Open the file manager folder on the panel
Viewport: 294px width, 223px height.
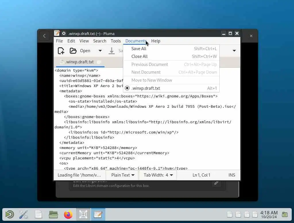[53, 214]
